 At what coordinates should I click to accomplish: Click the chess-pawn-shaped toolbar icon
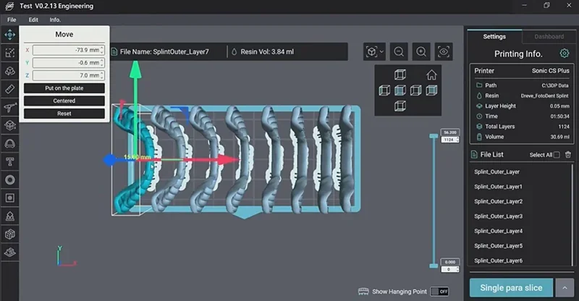(9, 216)
